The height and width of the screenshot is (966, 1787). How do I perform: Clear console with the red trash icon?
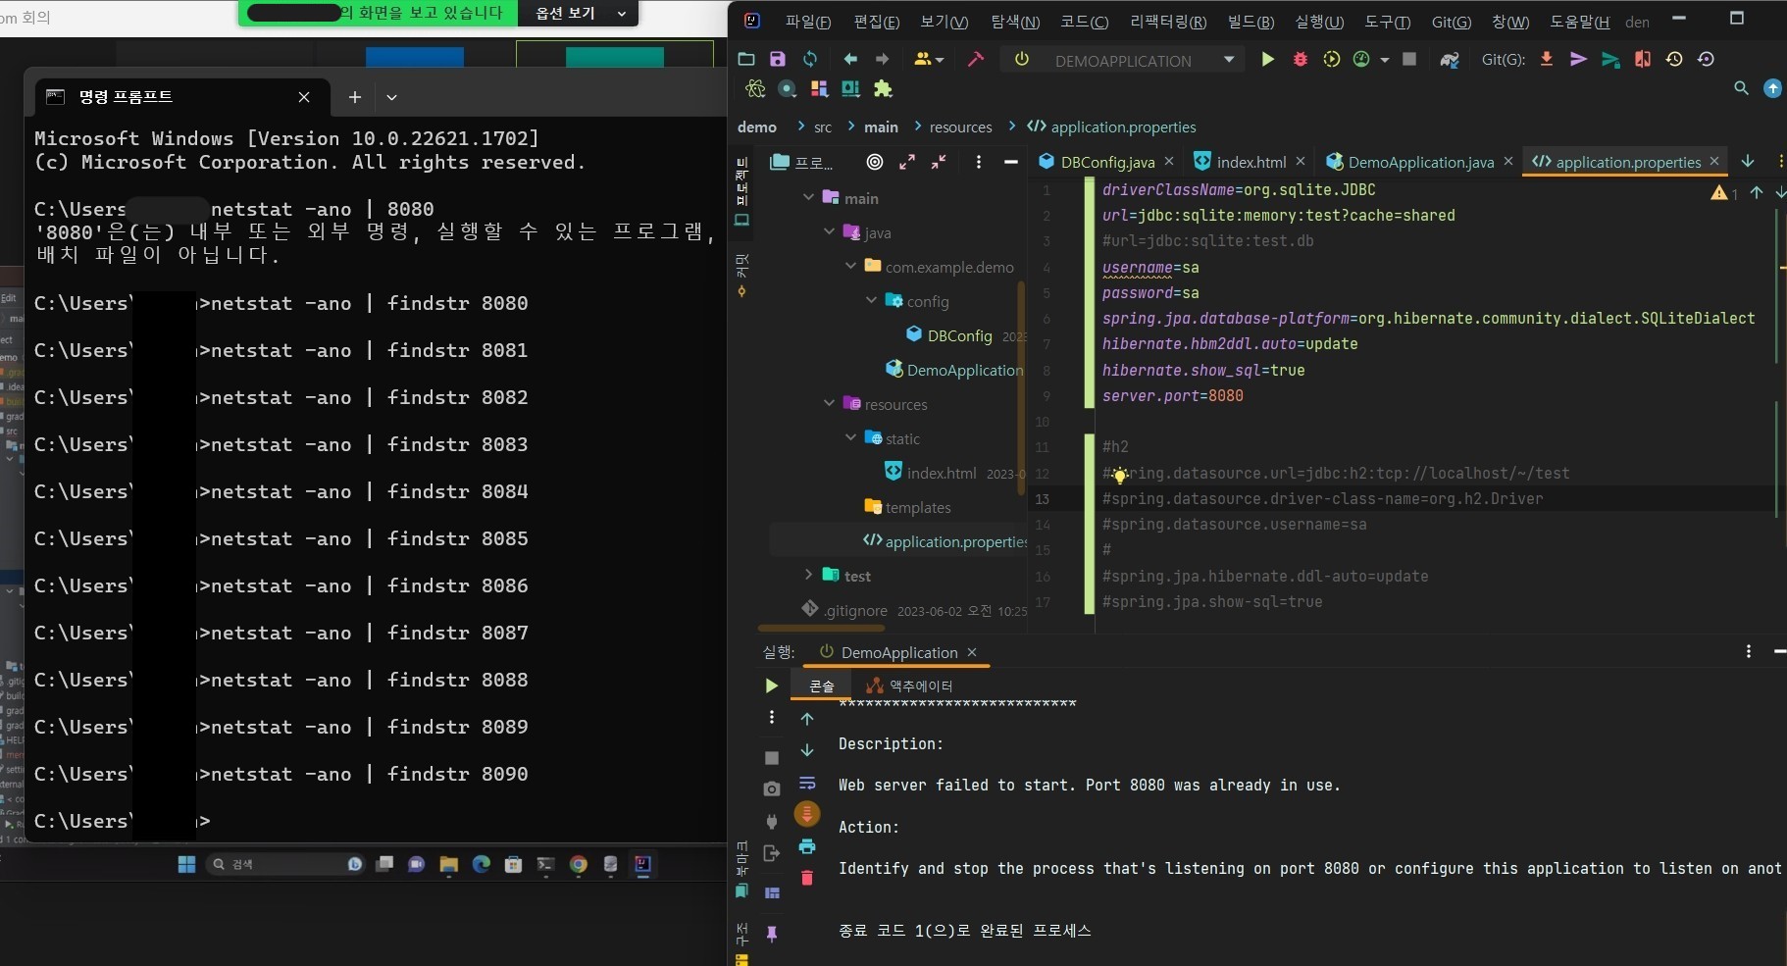click(807, 878)
